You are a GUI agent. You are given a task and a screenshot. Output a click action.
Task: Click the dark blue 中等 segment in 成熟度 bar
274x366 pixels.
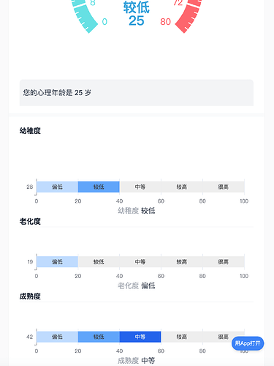click(140, 337)
